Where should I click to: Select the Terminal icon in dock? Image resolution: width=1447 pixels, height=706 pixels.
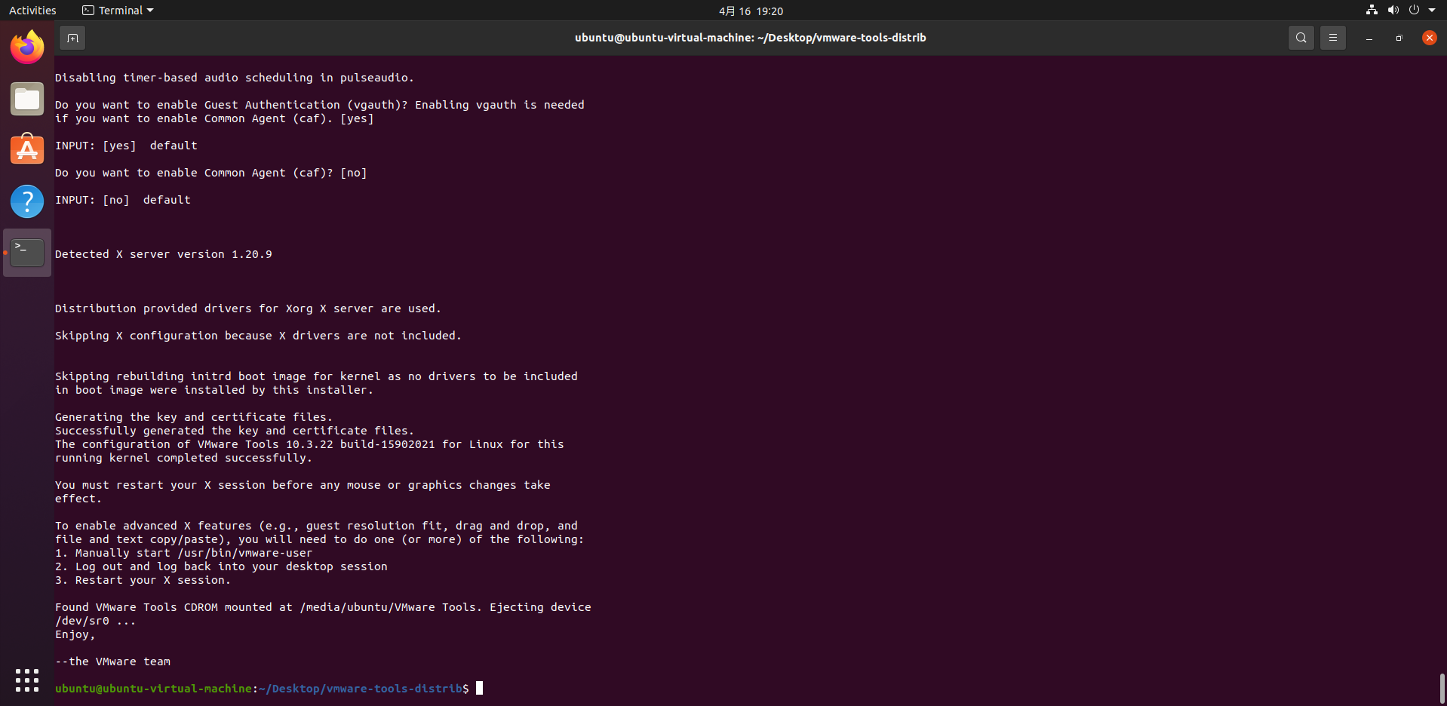27,253
